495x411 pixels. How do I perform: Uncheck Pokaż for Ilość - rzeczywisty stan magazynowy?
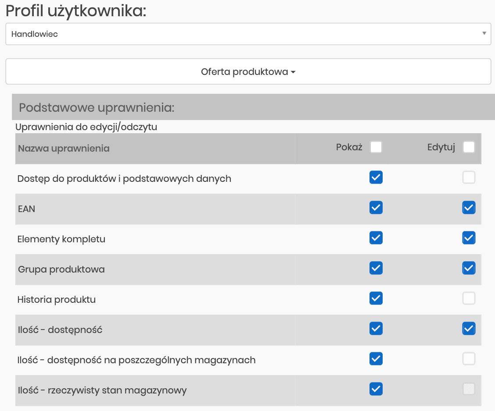tap(376, 389)
